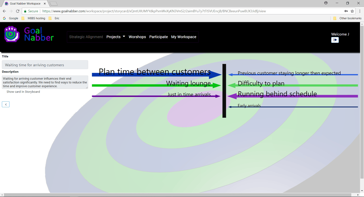The image size is (364, 197).
Task: Click the logout icon under Welcome J
Action: tap(335, 40)
